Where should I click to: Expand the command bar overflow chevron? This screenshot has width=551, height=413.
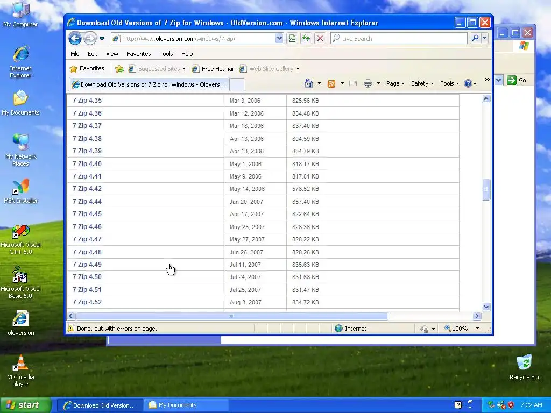487,80
